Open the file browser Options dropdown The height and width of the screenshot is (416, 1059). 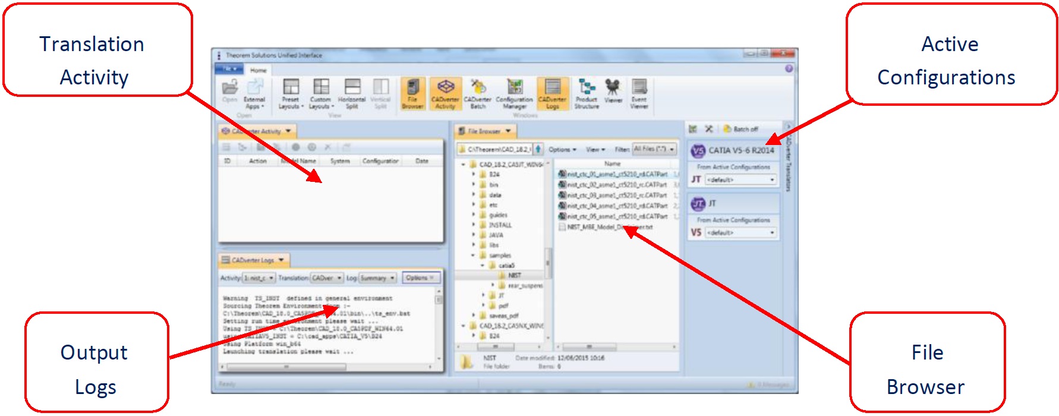coord(562,150)
